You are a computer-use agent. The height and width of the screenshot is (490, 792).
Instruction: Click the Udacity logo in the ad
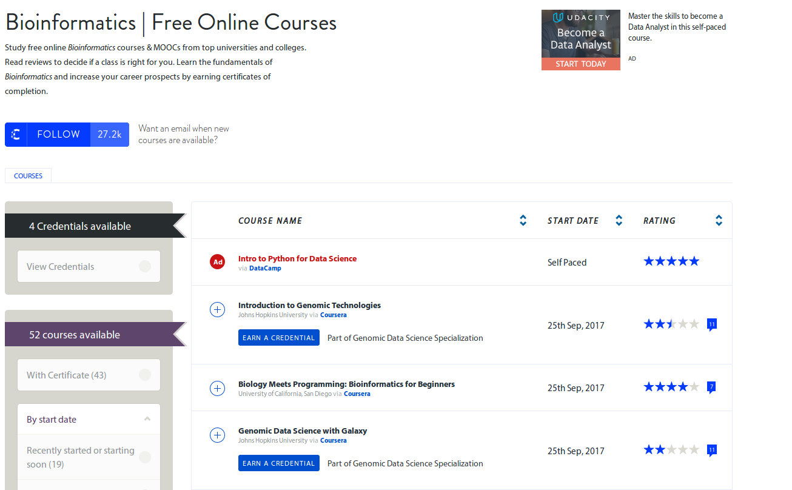point(581,18)
